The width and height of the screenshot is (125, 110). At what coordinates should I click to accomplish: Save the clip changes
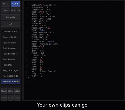coord(11,98)
